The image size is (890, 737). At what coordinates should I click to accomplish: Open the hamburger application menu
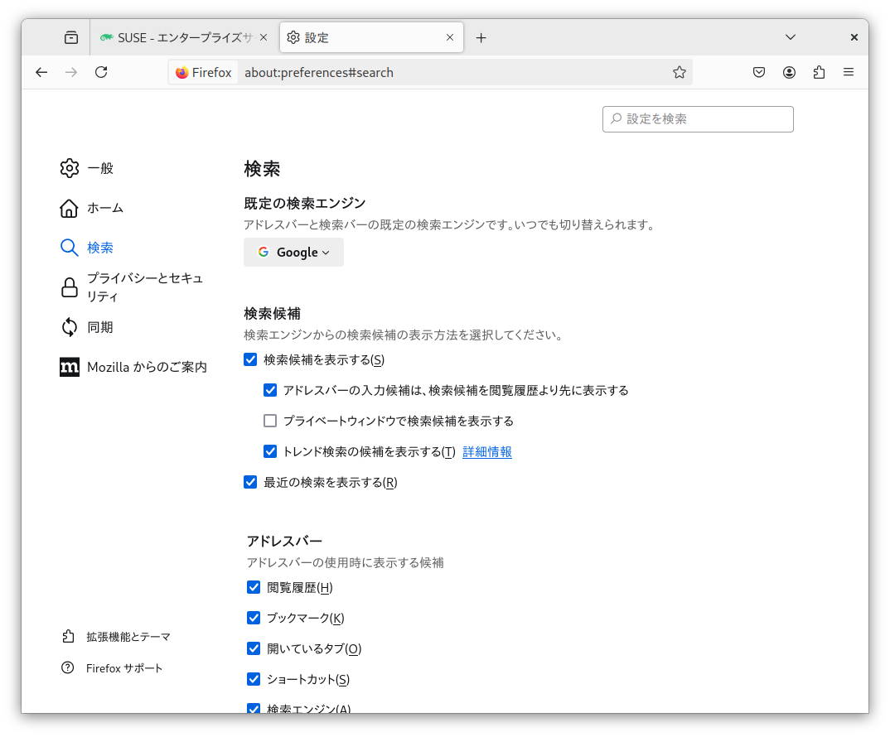(849, 72)
